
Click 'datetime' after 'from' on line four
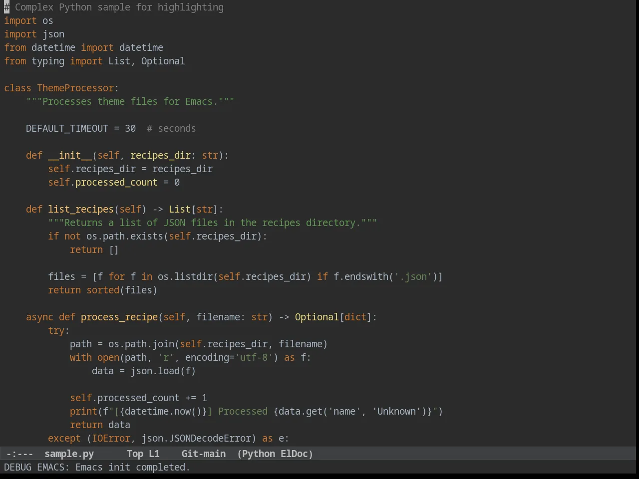click(53, 47)
